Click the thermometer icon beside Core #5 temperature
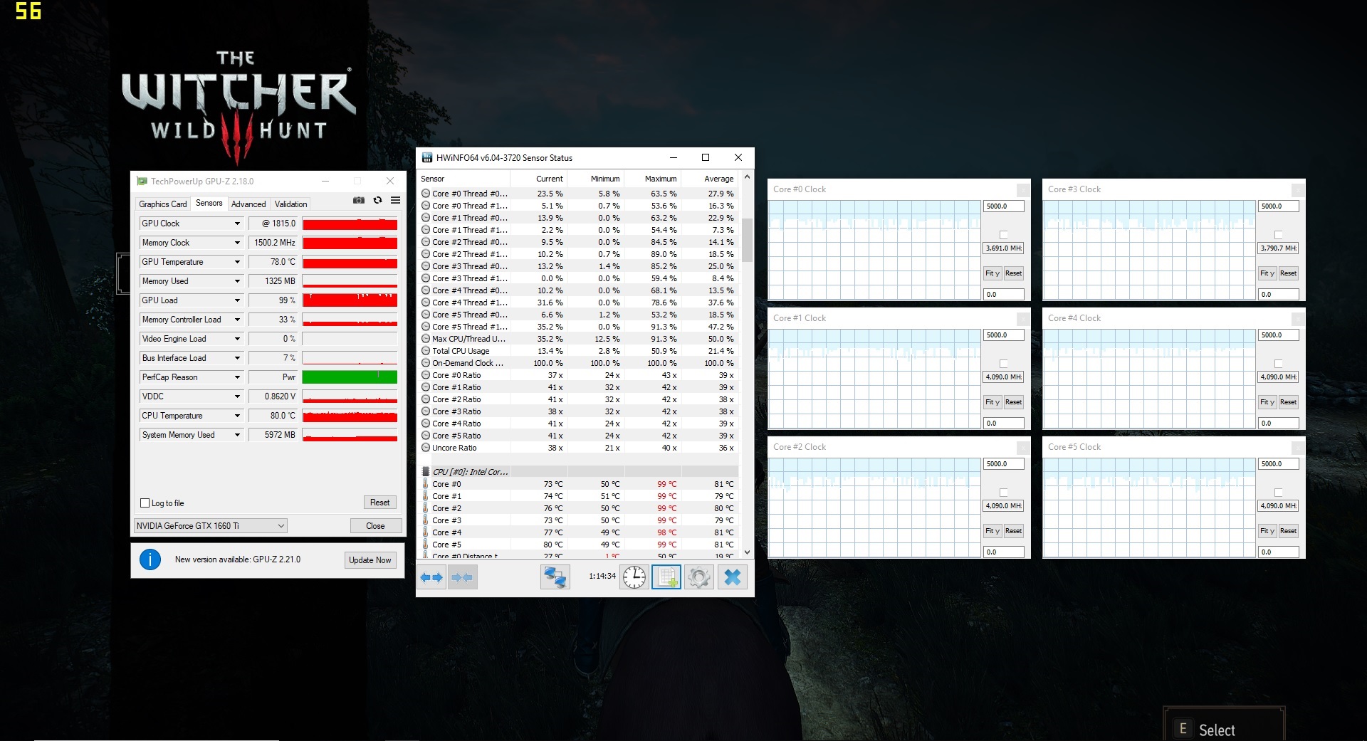The image size is (1367, 741). click(x=426, y=545)
